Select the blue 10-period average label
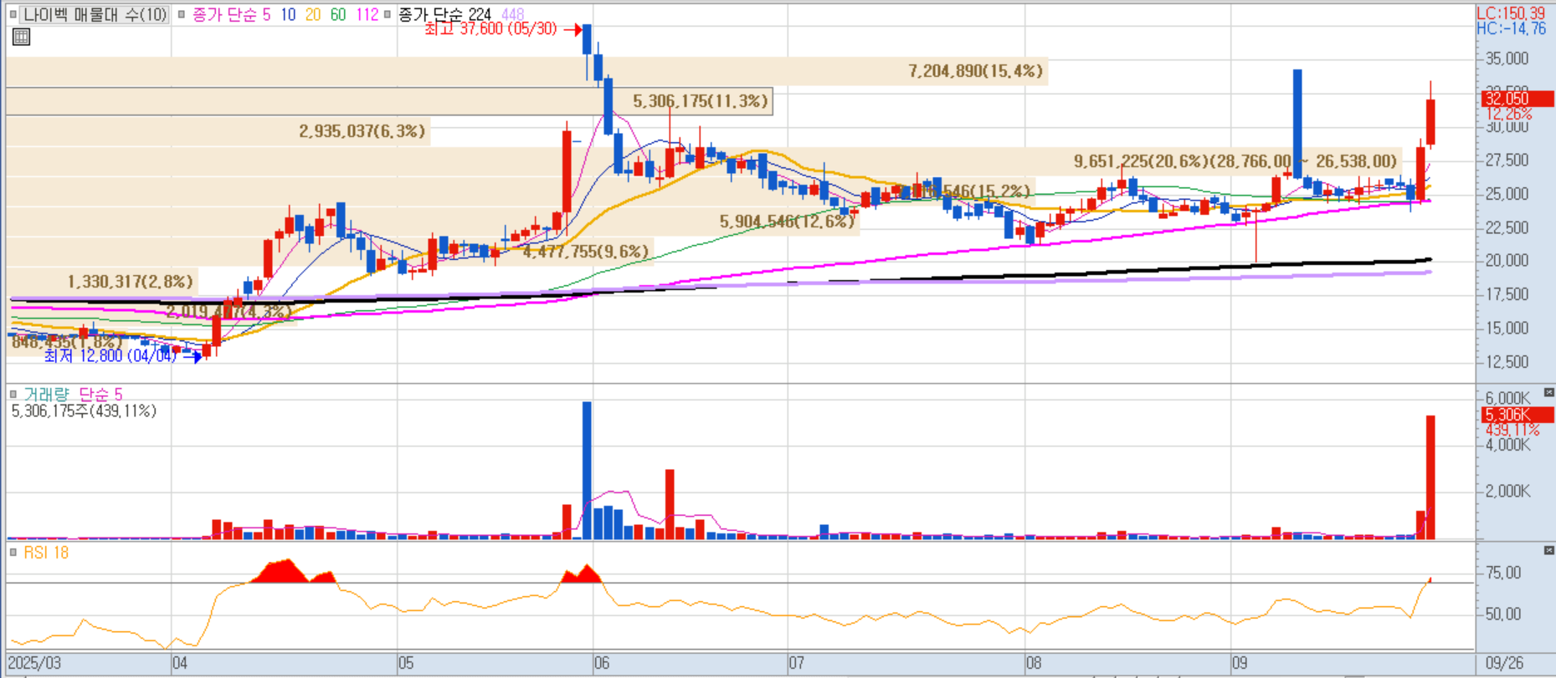Viewport: 1556px width, 678px height. coord(288,14)
